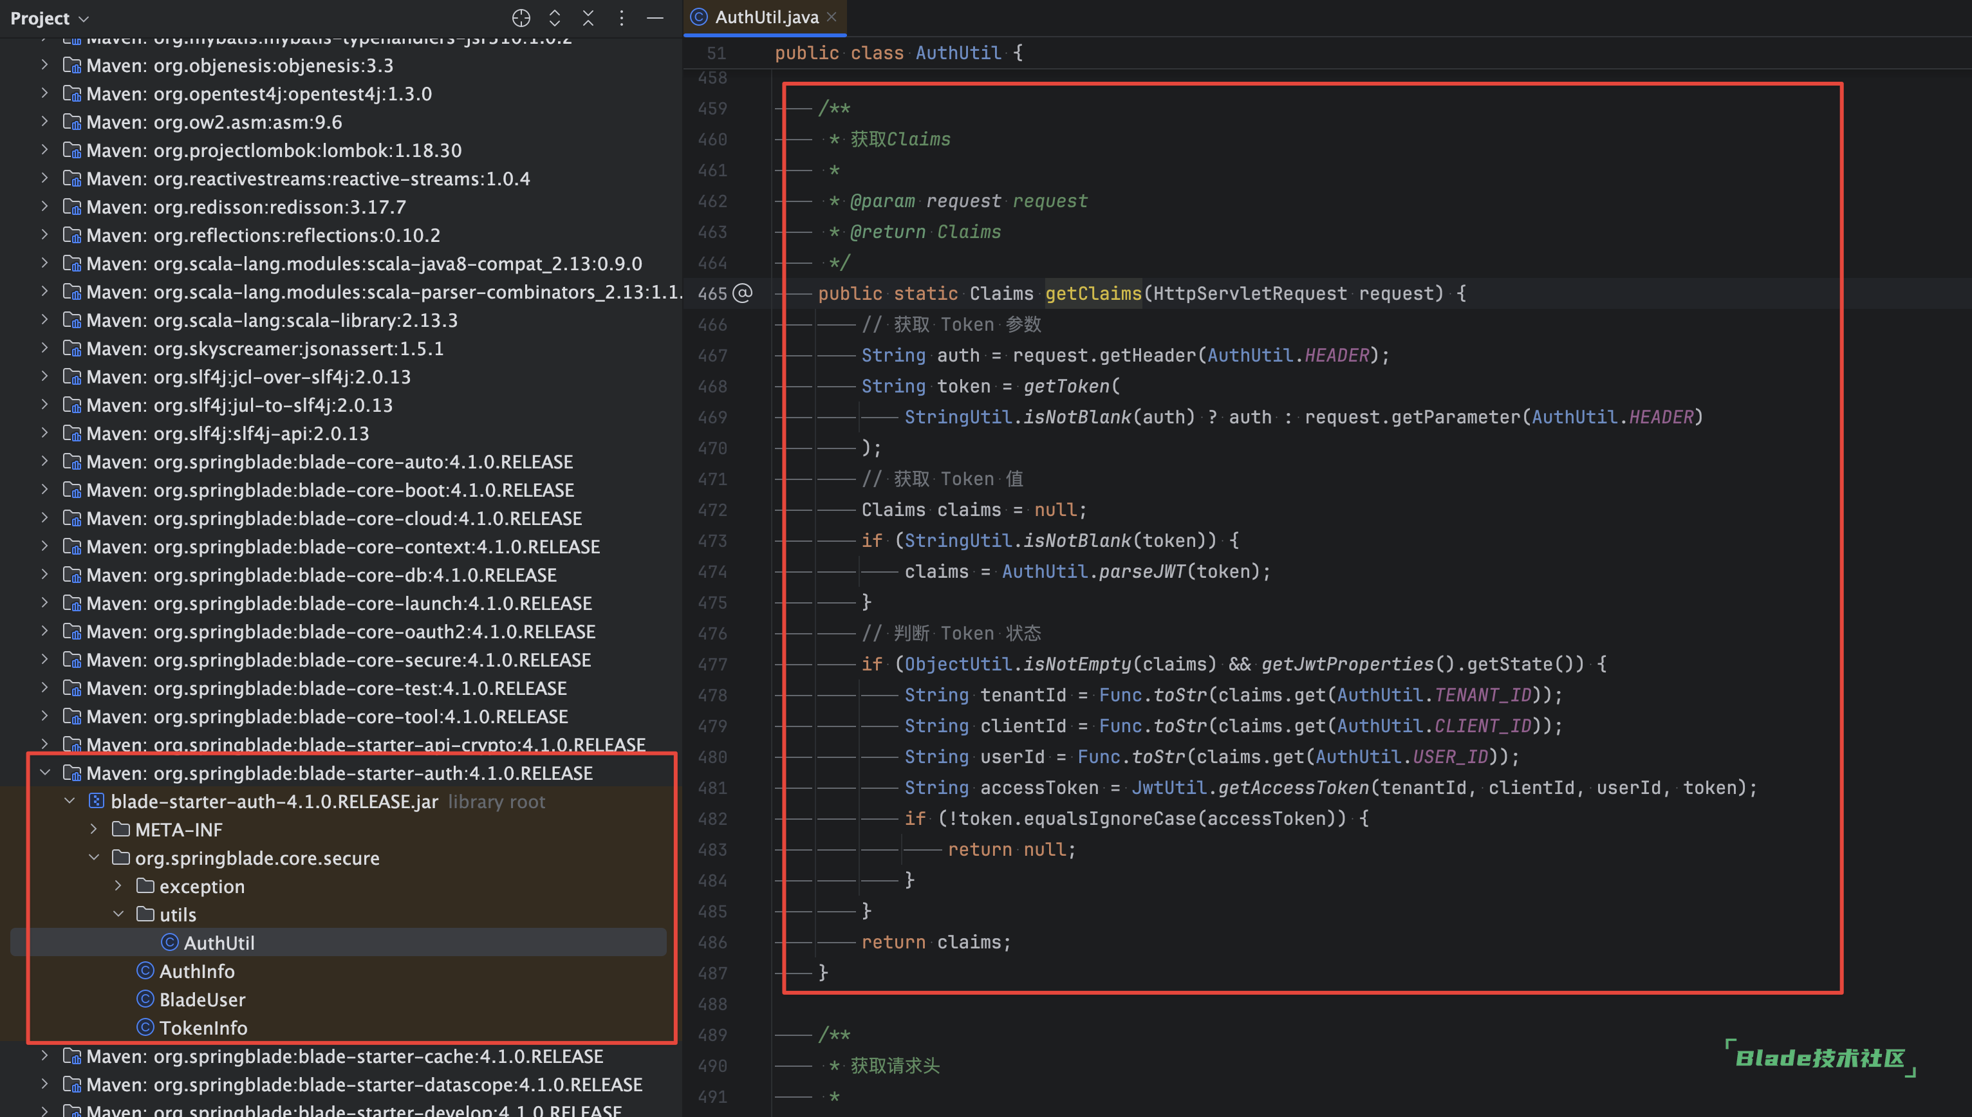Open the Project panel options menu (three dots)

coord(622,17)
